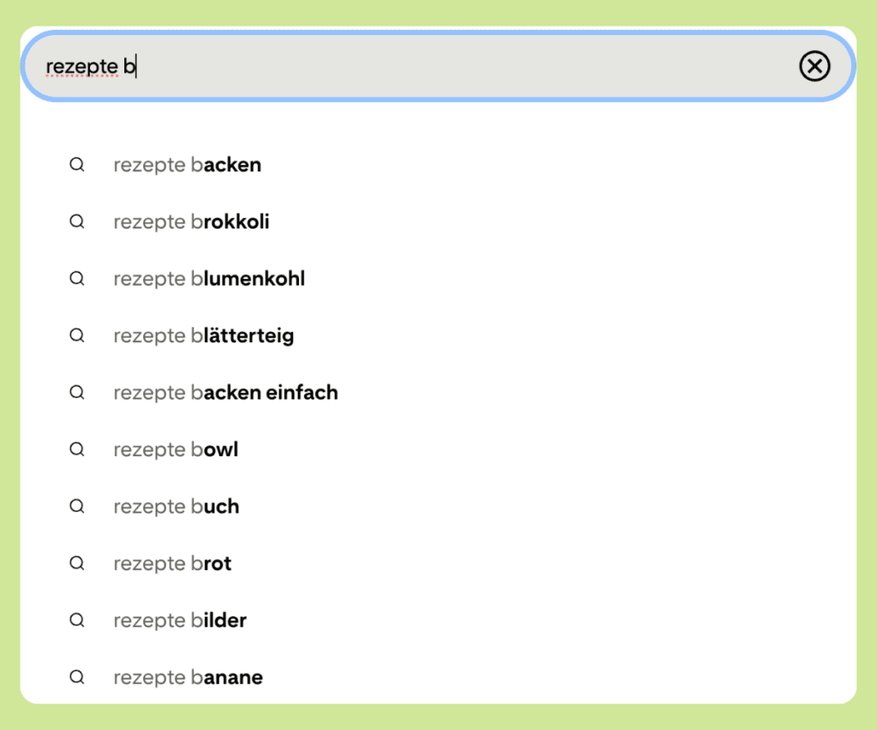Click the magnifier icon beside 'rezepte brot'
This screenshot has width=877, height=730.
[77, 563]
